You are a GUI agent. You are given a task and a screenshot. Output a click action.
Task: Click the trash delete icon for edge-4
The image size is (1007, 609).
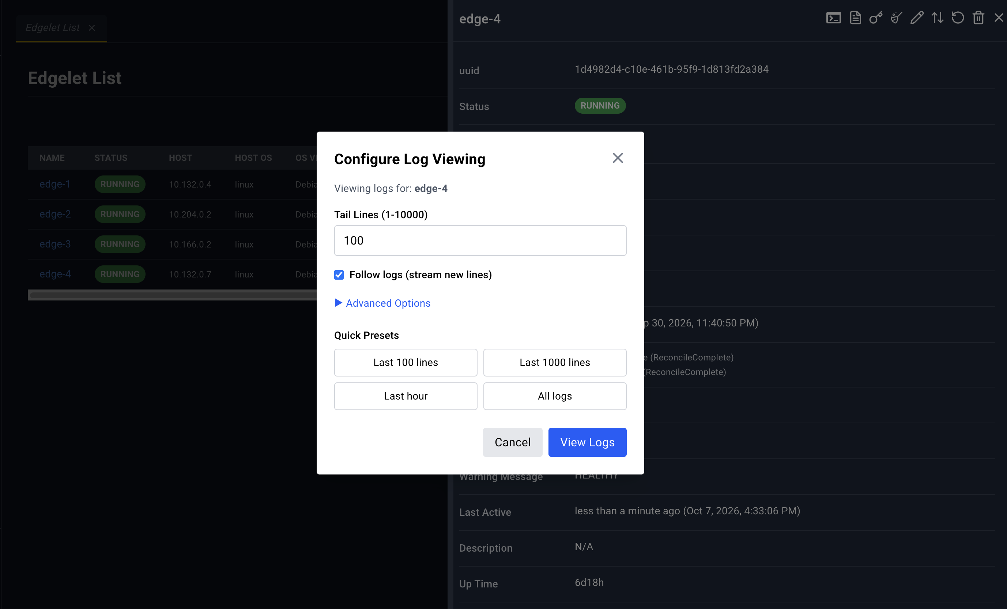[x=978, y=18]
